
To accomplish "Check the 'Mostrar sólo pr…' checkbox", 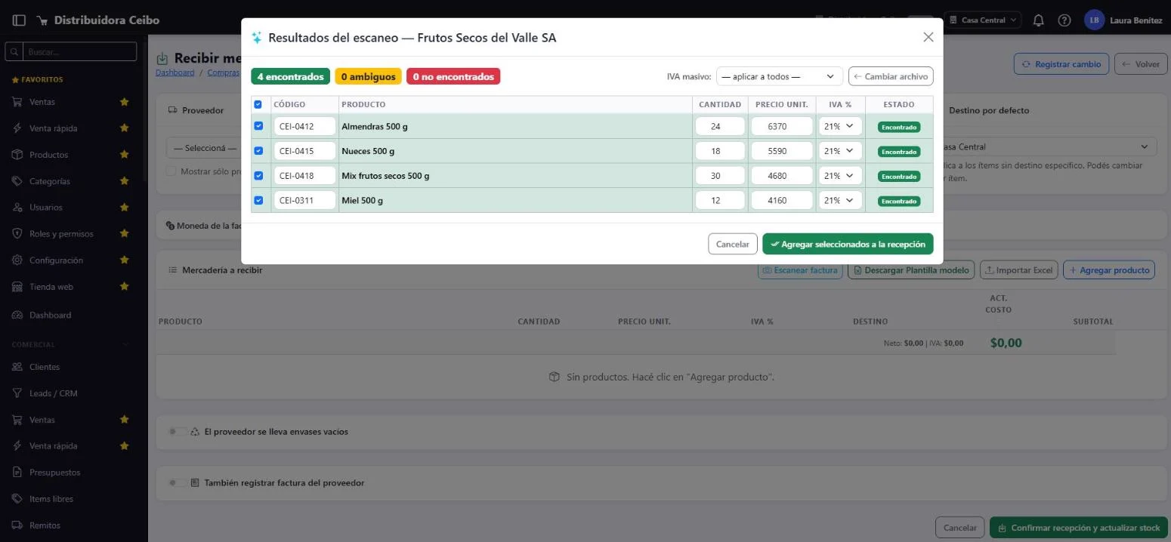I will 171,171.
